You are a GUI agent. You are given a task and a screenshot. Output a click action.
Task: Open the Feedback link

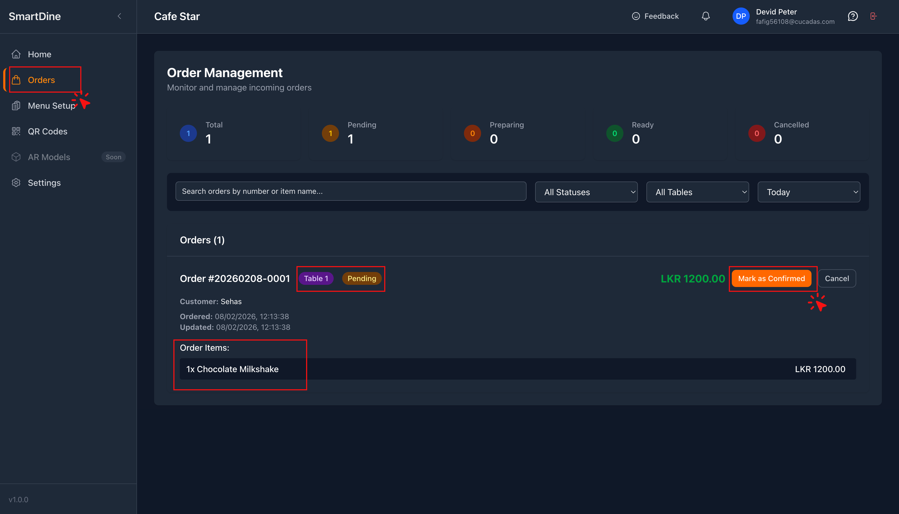[655, 16]
